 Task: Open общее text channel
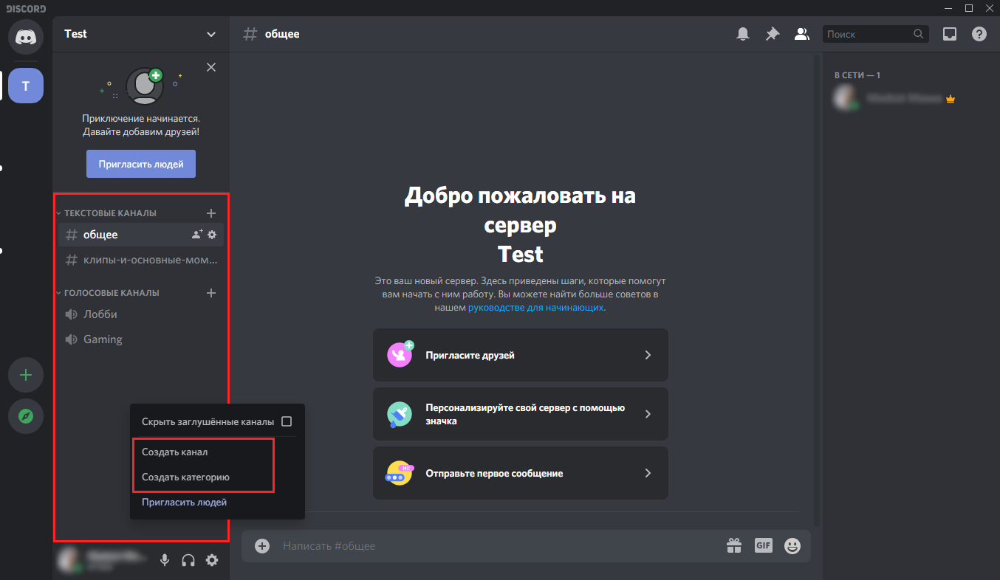coord(140,235)
